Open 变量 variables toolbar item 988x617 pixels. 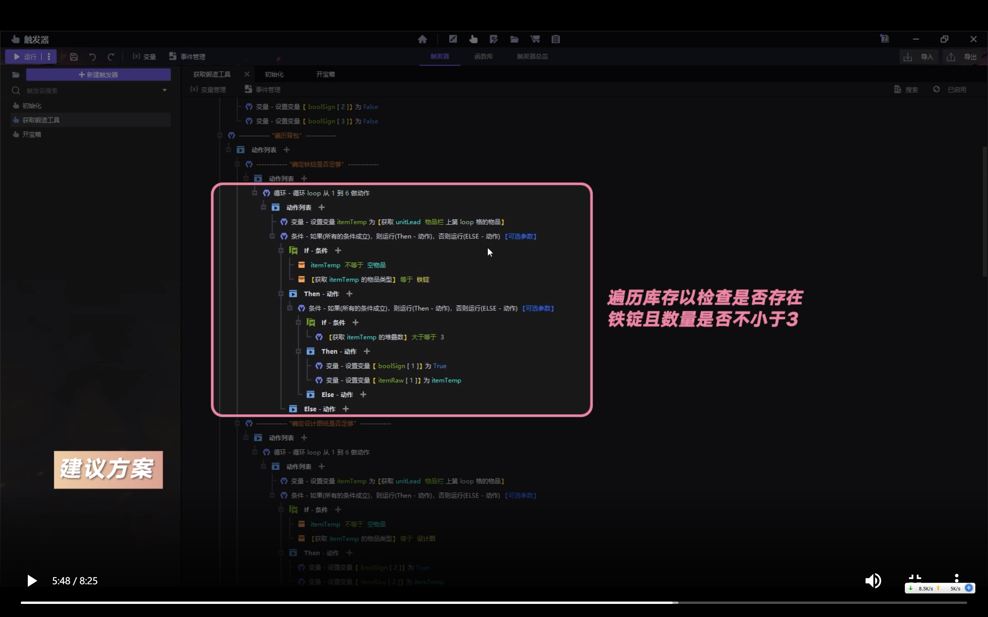pyautogui.click(x=144, y=57)
